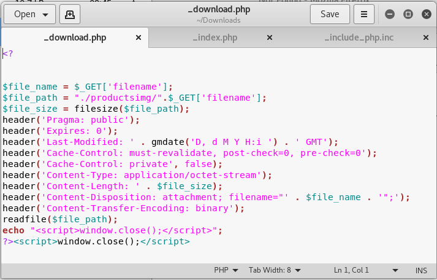
Task: Open the Open file dropdown
Action: 29,14
